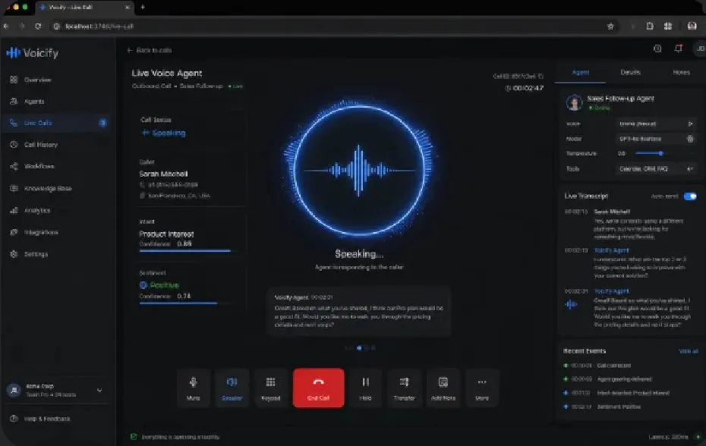Click the voice waveform visualizer

pyautogui.click(x=359, y=171)
